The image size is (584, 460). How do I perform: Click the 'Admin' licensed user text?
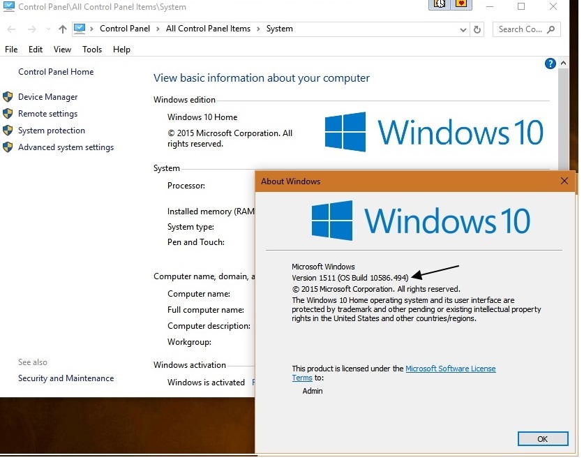pyautogui.click(x=313, y=391)
